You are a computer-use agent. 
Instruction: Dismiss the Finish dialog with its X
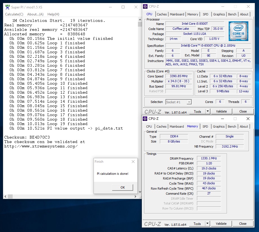click(x=133, y=162)
